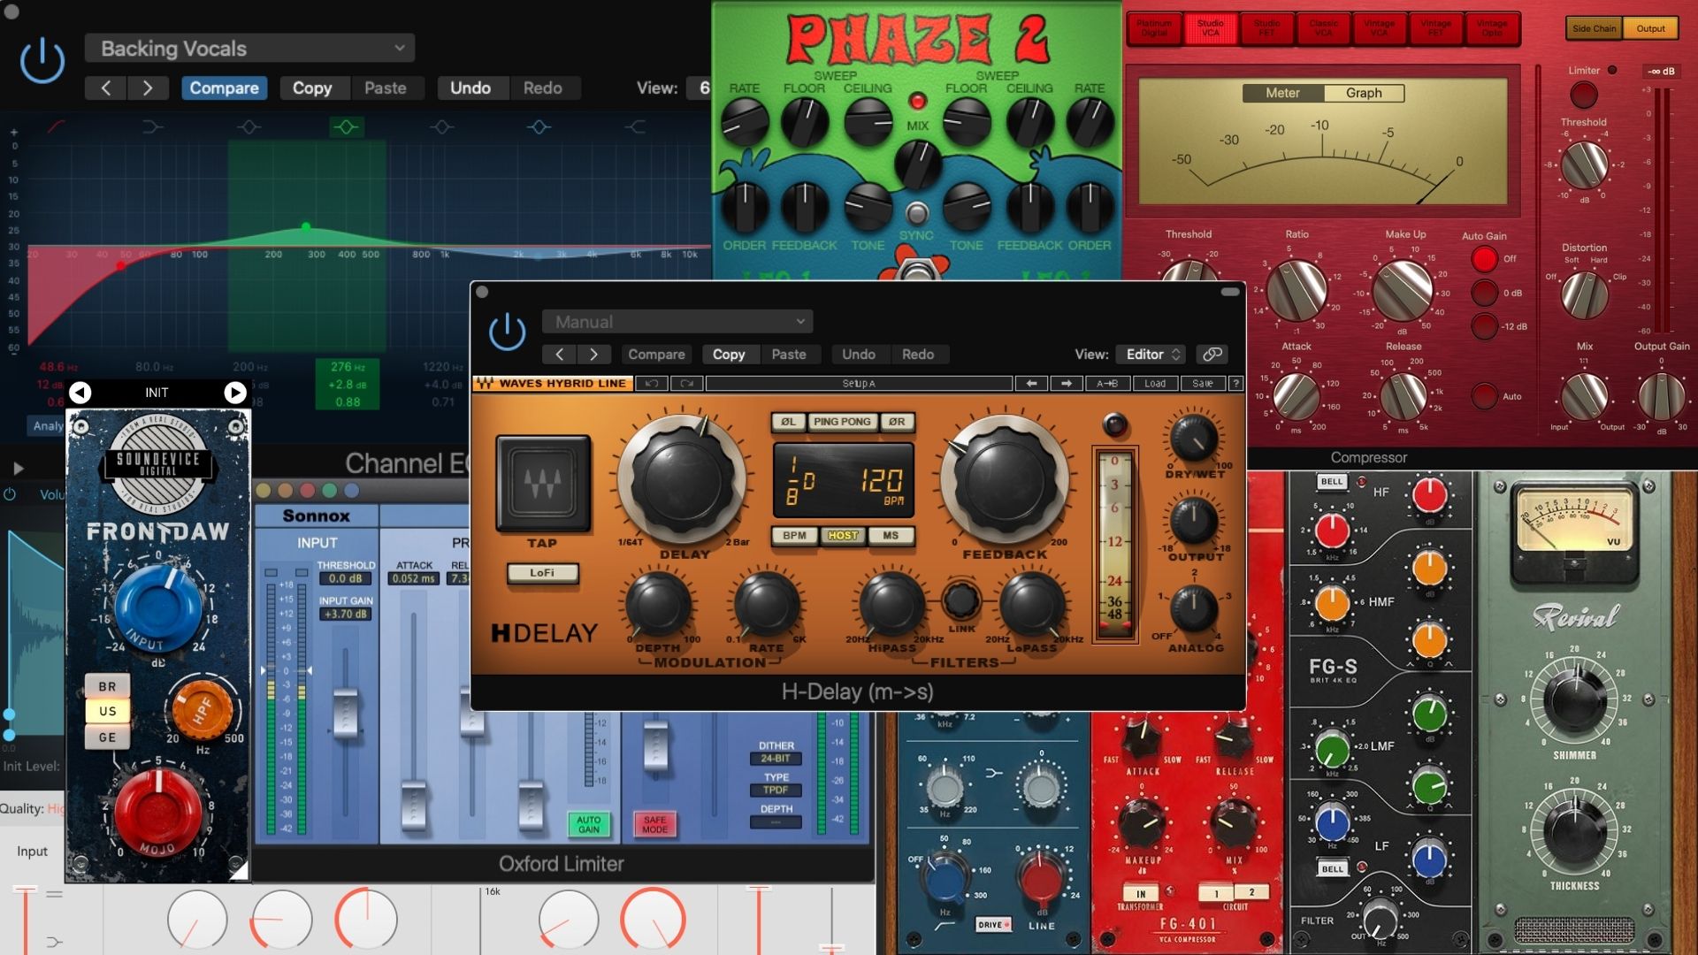Click the link chain icon in H-Delay header
This screenshot has width=1698, height=955.
coord(1212,354)
